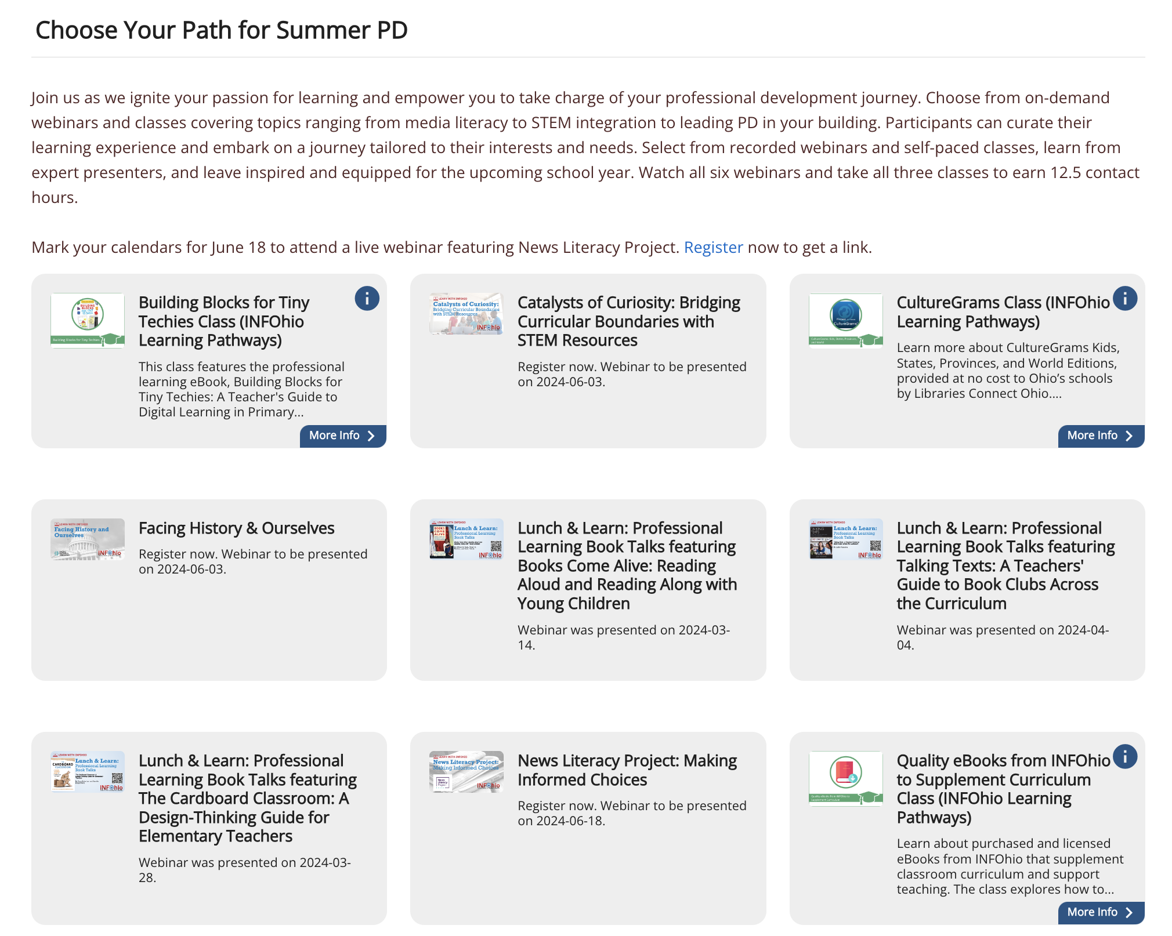The height and width of the screenshot is (936, 1172).
Task: Select Quality eBooks class thumbnail
Action: tap(846, 779)
